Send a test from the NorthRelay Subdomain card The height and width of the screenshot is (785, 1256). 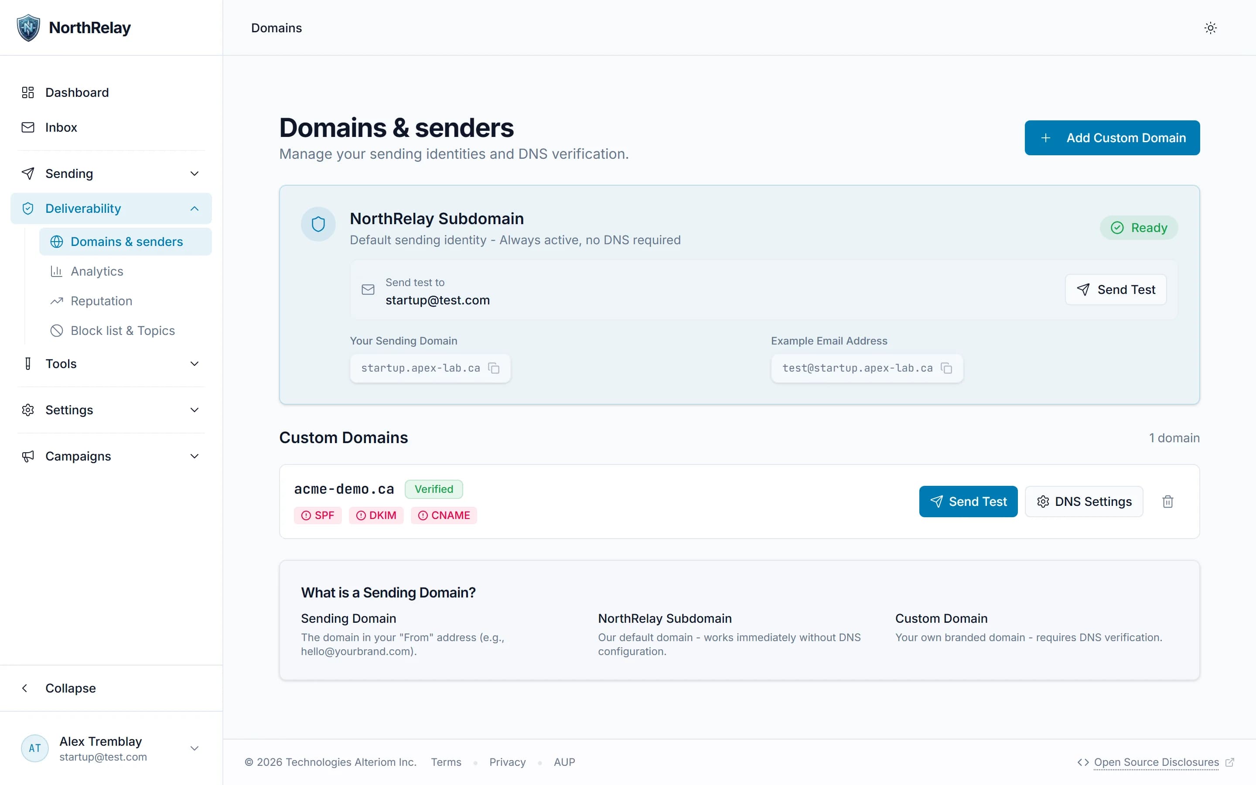[1116, 290]
